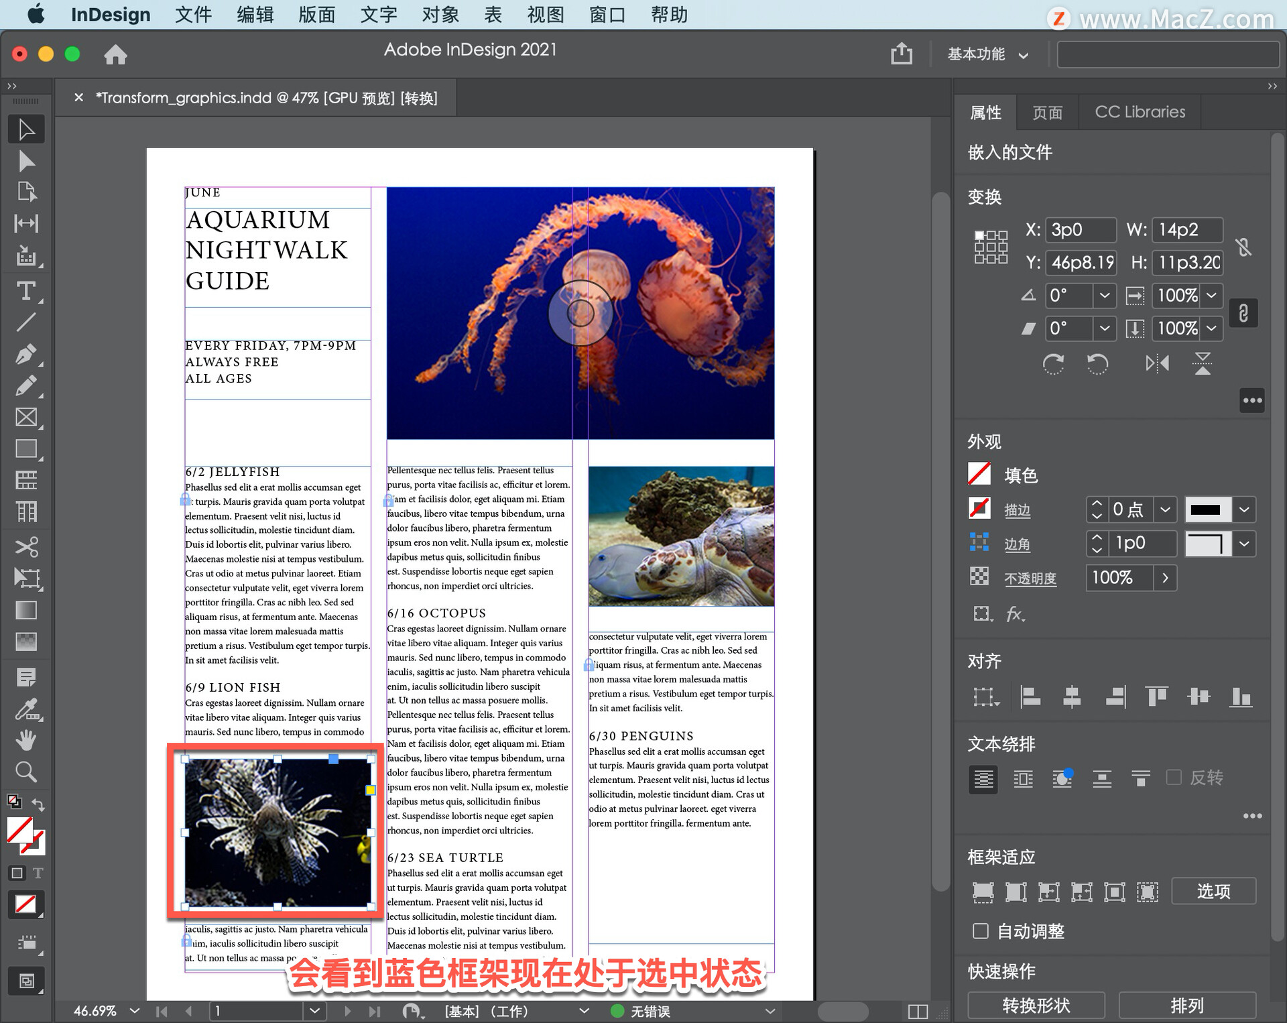
Task: Click the flip horizontal icon
Action: pos(1157,364)
